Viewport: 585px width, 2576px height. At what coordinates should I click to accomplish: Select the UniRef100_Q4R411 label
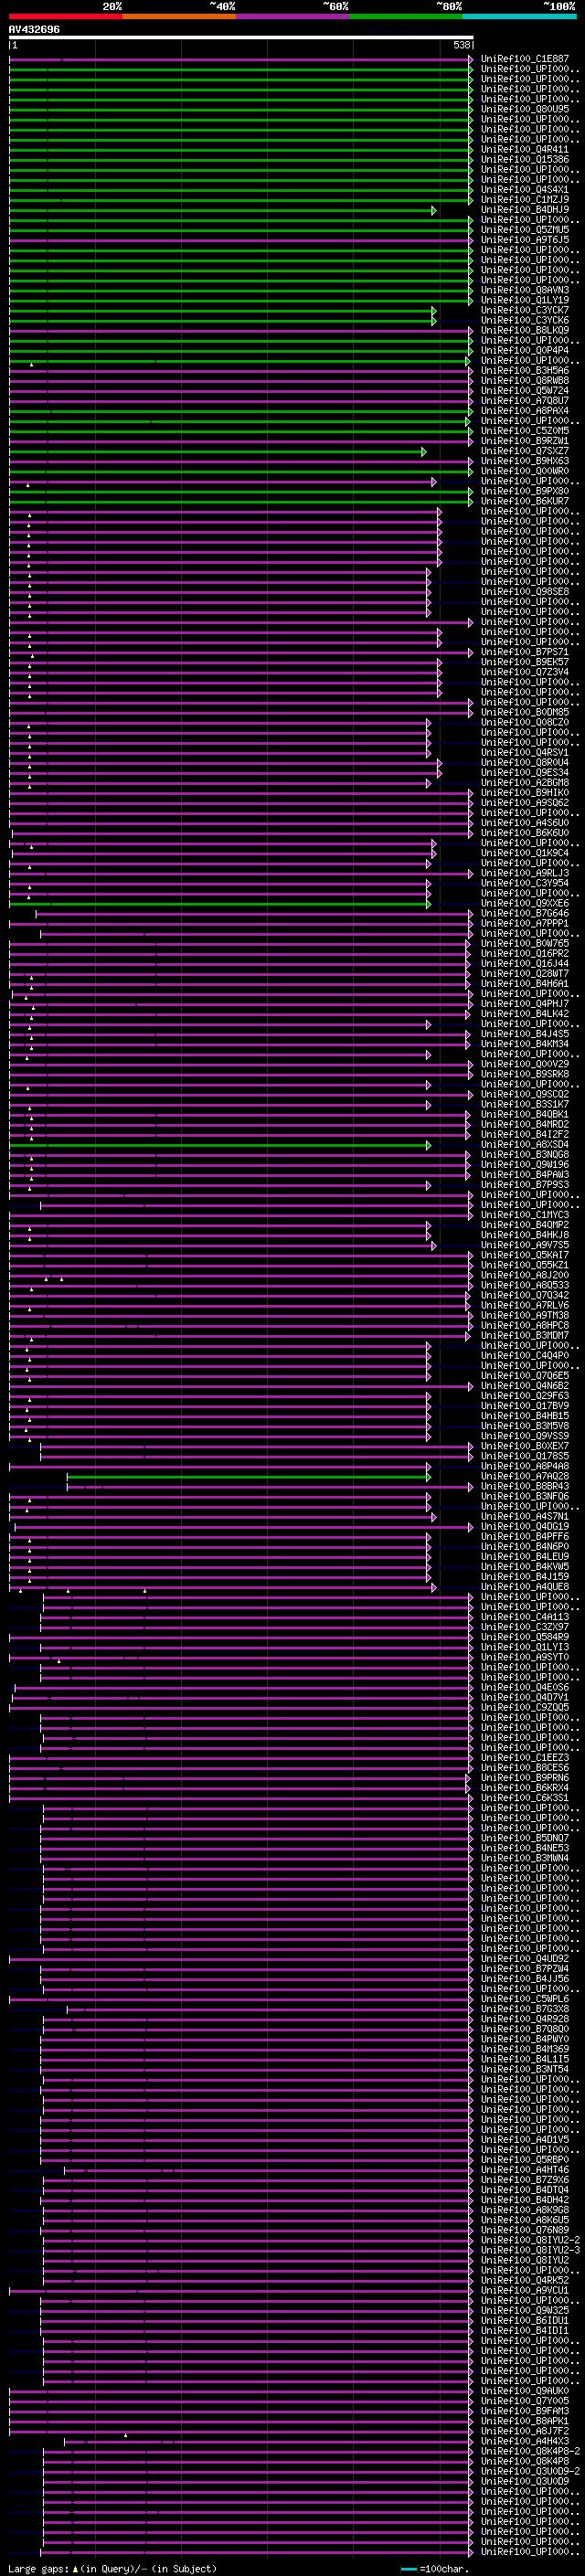tap(525, 149)
